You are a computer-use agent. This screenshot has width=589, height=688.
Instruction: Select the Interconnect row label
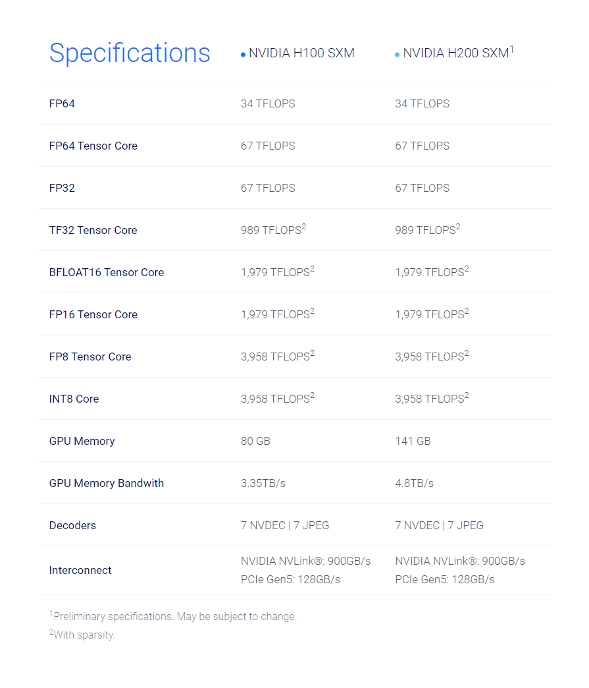pyautogui.click(x=80, y=570)
